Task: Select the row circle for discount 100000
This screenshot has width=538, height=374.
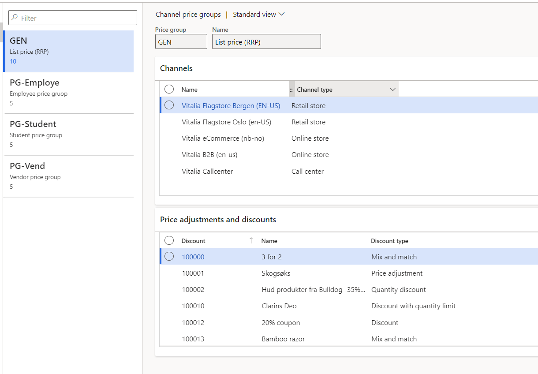Action: point(169,257)
